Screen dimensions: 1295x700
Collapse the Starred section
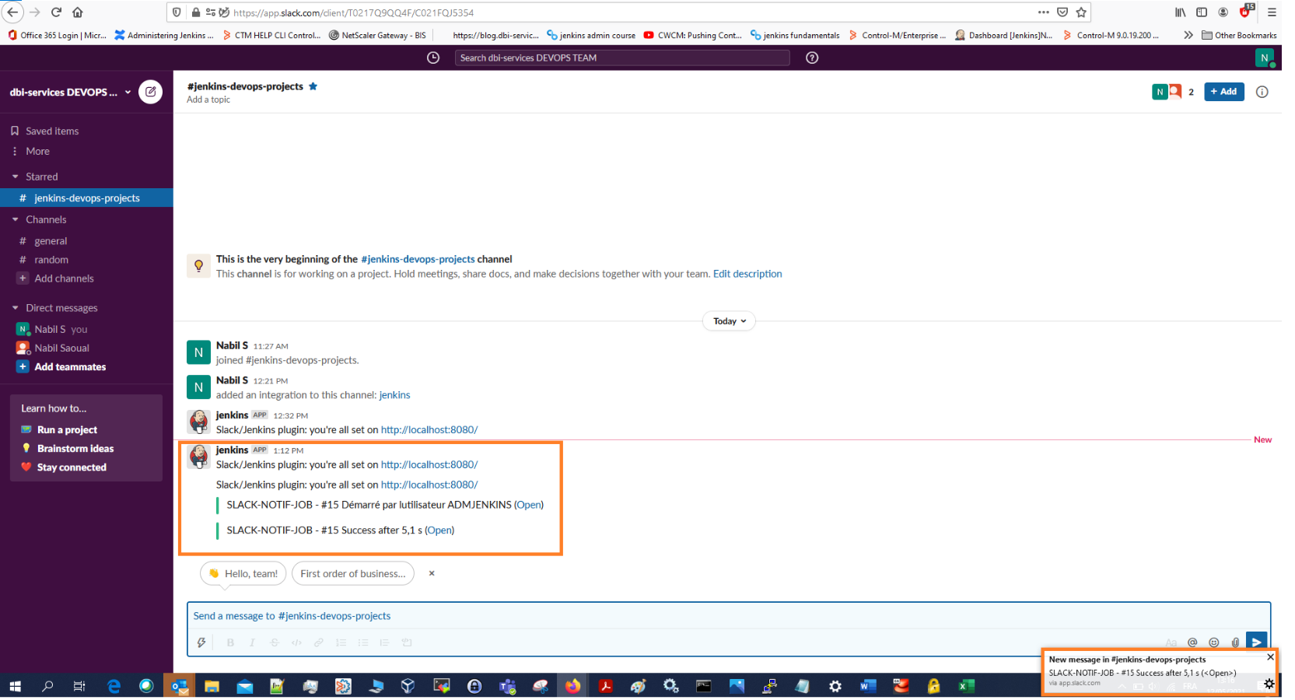(x=15, y=177)
